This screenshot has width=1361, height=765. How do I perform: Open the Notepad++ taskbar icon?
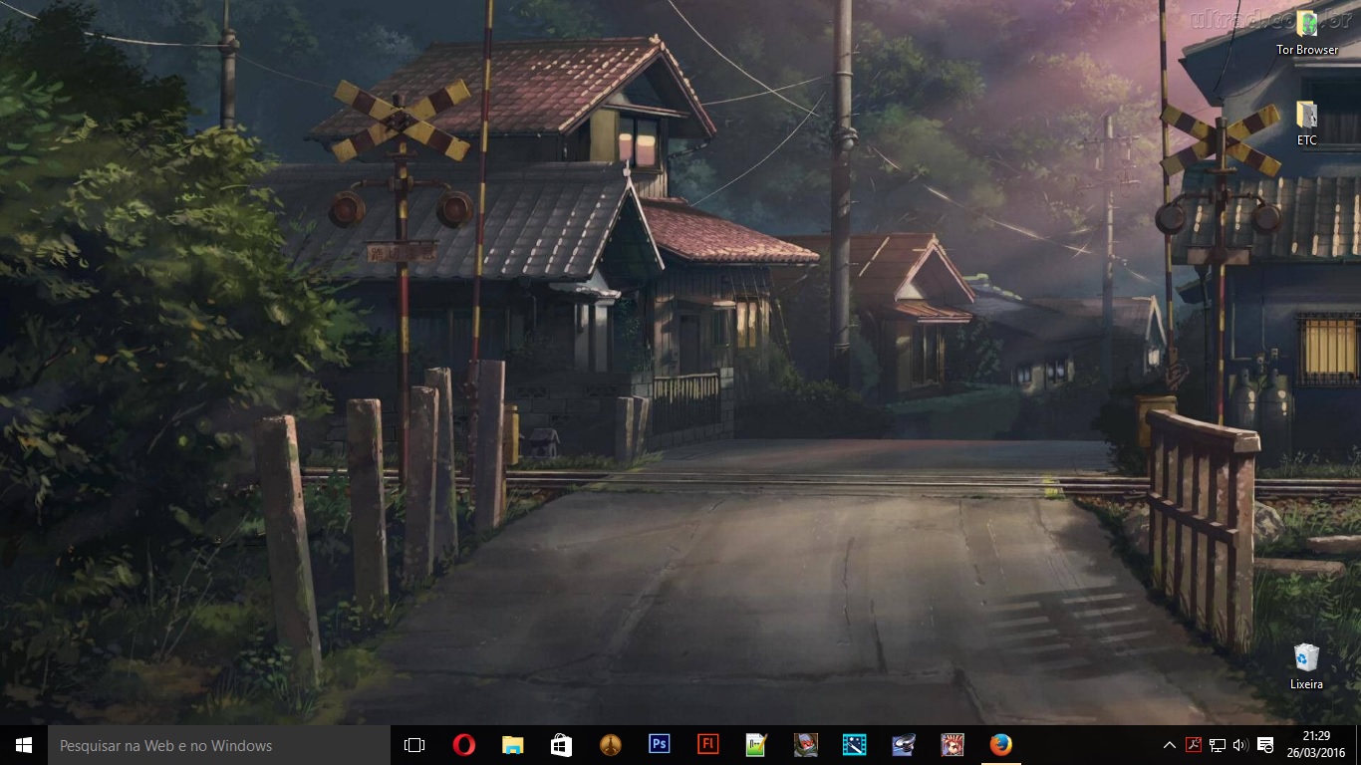(x=756, y=745)
